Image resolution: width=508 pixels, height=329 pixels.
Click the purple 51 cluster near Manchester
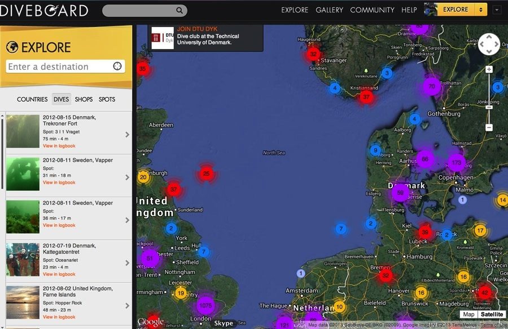click(150, 258)
